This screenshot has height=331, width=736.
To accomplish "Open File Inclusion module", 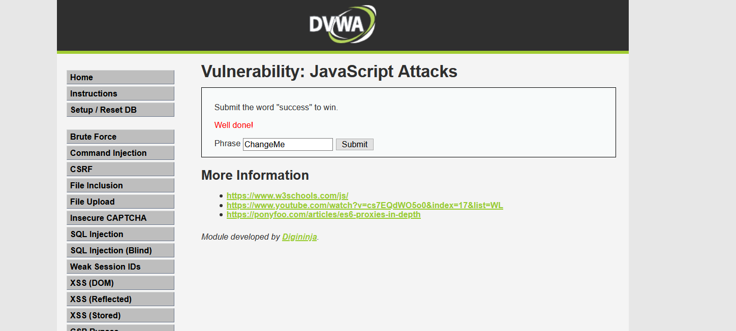I will [120, 185].
